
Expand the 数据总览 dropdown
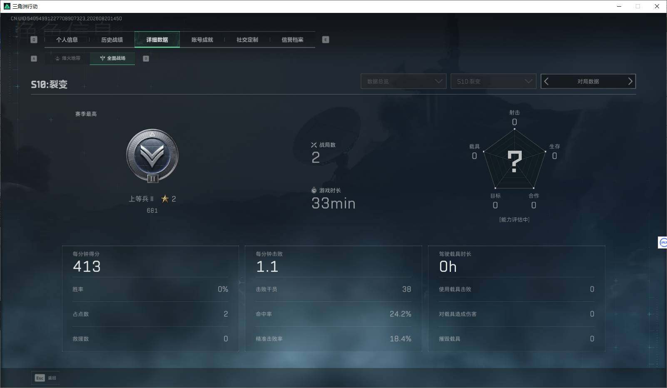tap(403, 81)
